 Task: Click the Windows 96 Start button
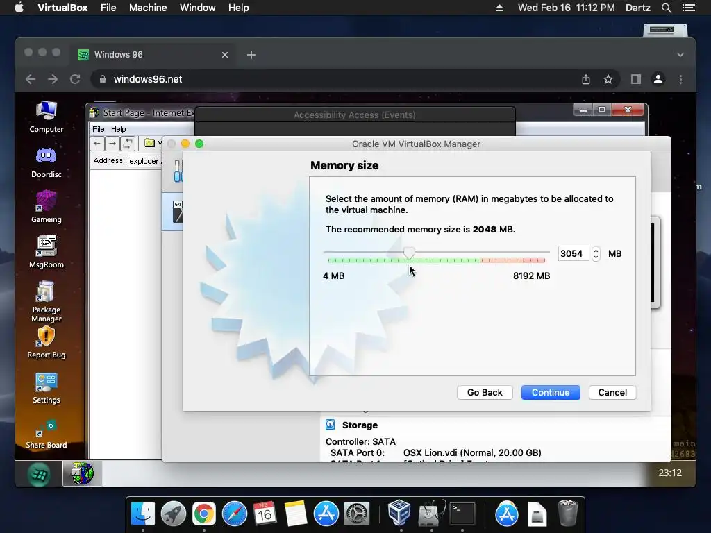coord(39,474)
